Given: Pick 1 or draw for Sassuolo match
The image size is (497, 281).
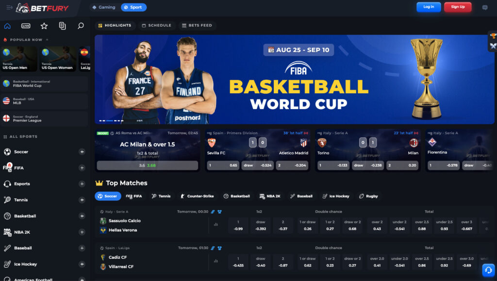Looking at the screenshot, I should pos(307,225).
